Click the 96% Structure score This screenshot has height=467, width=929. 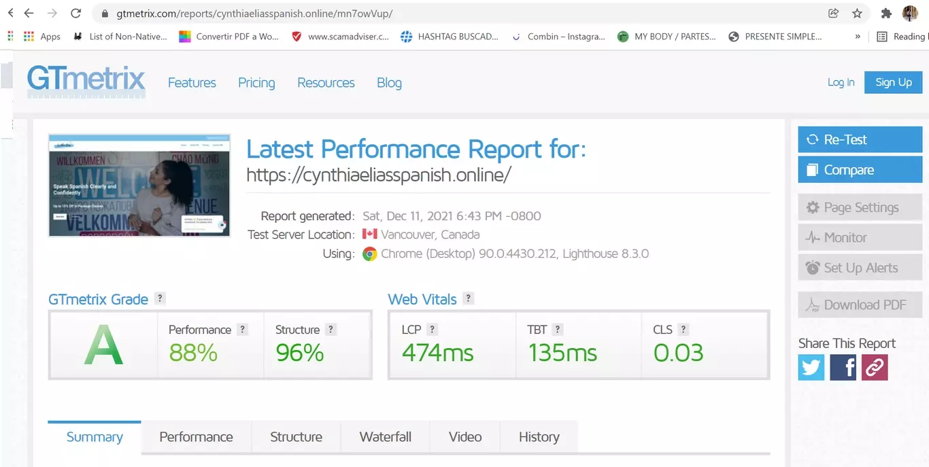pyautogui.click(x=300, y=353)
